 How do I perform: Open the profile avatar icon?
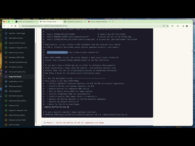pyautogui.click(x=187, y=26)
